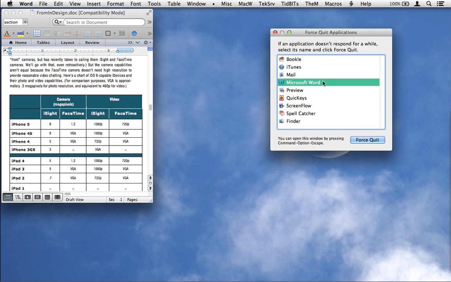Click the user account icon in menu bar
451x282 pixels.
tap(417, 4)
